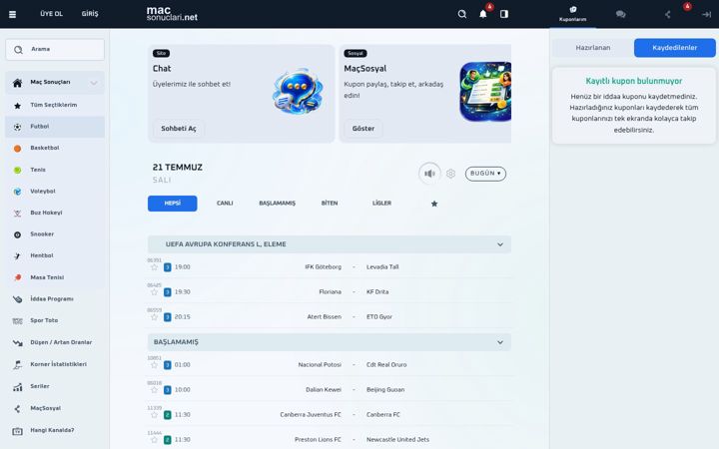Select Masa Tenisi in the sidebar

pos(55,277)
